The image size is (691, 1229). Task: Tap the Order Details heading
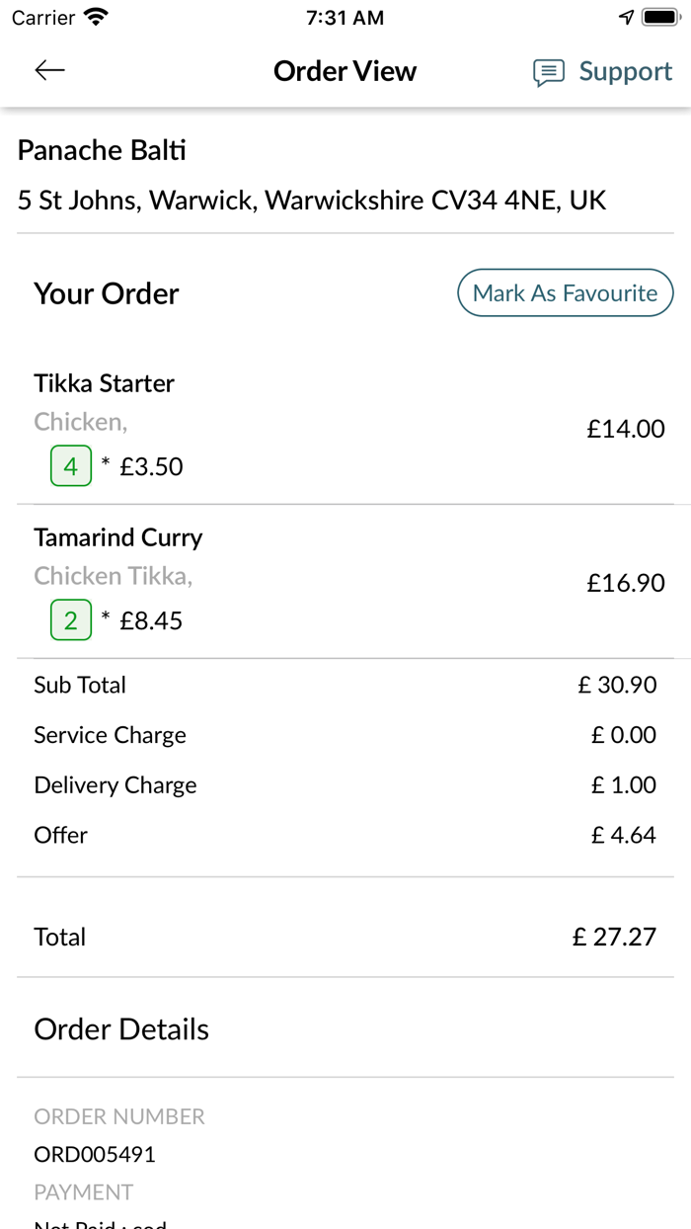tap(121, 1029)
